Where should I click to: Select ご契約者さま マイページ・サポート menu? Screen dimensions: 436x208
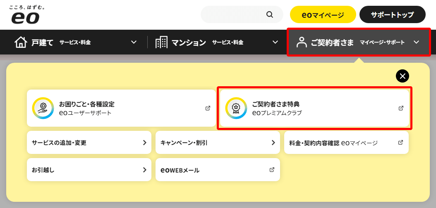(x=359, y=42)
